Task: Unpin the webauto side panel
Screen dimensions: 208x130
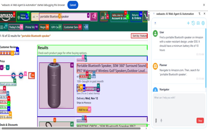Action: (199, 14)
